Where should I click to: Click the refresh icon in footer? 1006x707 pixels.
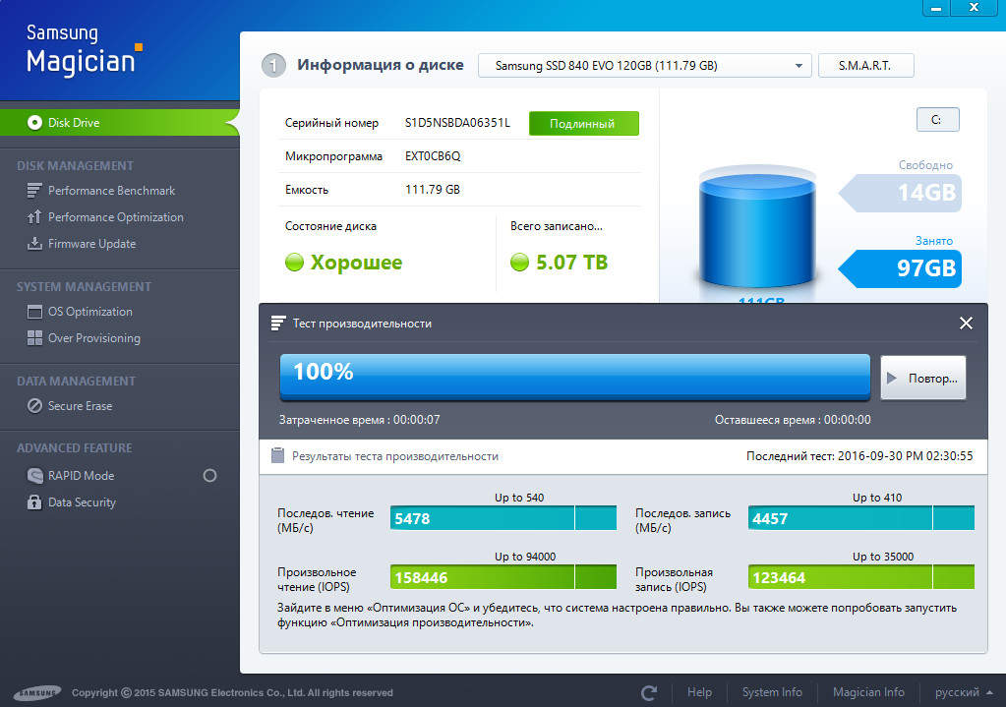coord(648,692)
